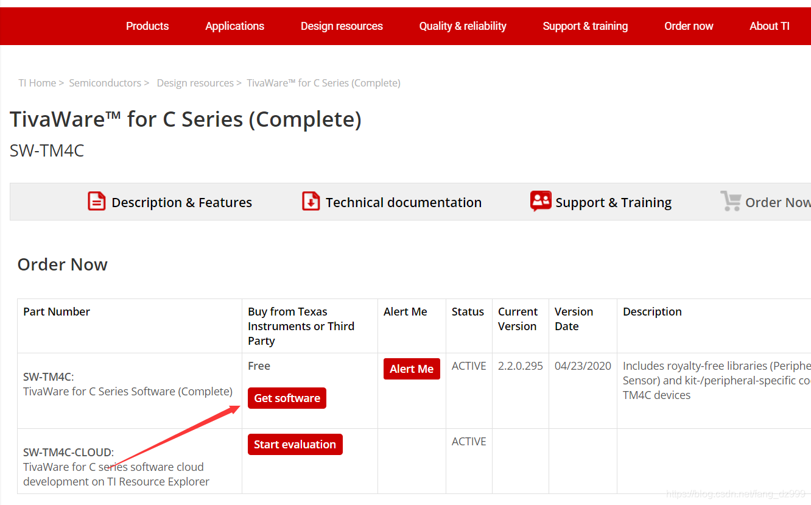The image size is (811, 505).
Task: Click ACTIVE status in SW-TM4C row
Action: click(469, 366)
